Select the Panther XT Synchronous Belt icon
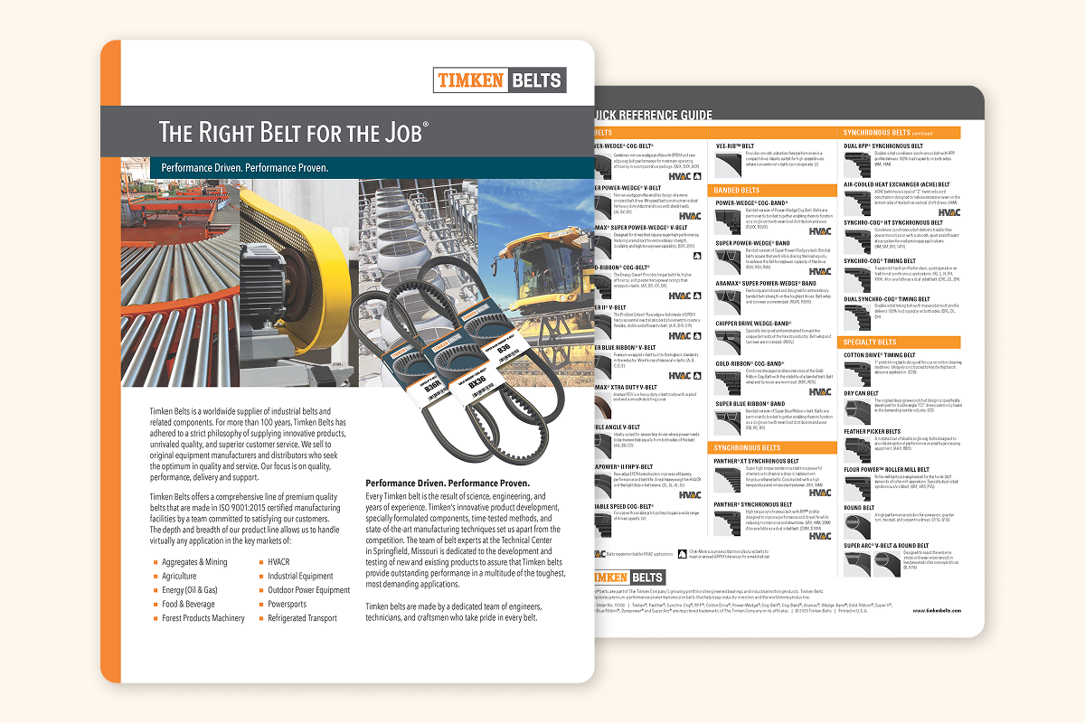 (x=725, y=478)
